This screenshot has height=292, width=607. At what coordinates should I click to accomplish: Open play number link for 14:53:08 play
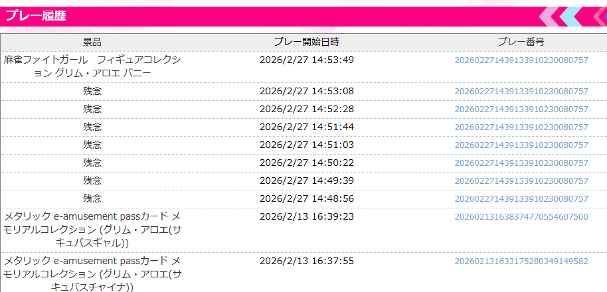coord(521,91)
